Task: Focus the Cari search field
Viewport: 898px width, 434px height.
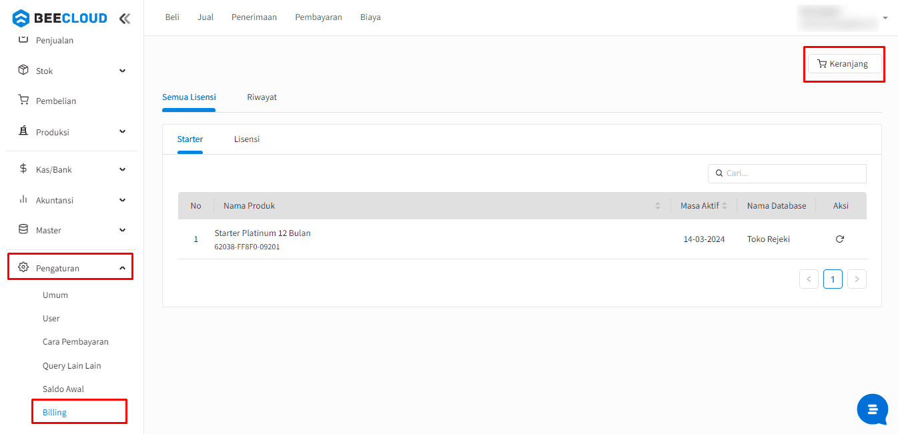Action: click(x=787, y=173)
